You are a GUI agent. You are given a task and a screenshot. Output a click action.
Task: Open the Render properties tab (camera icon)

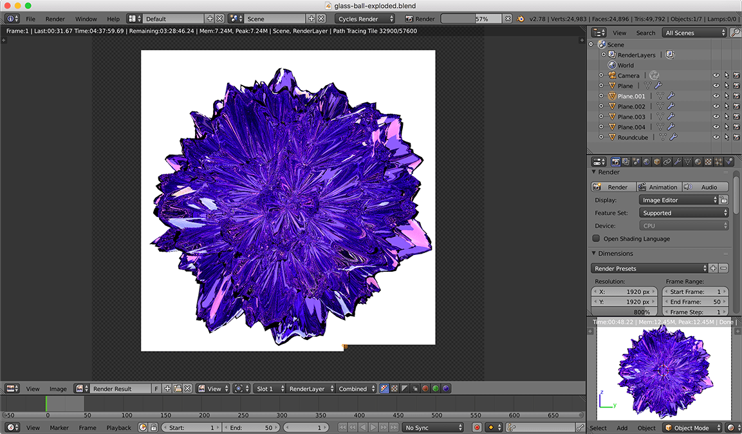click(x=616, y=162)
